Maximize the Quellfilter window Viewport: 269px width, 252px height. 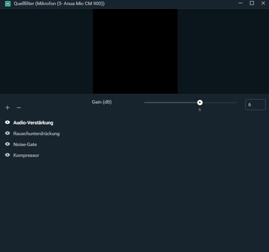252,3
